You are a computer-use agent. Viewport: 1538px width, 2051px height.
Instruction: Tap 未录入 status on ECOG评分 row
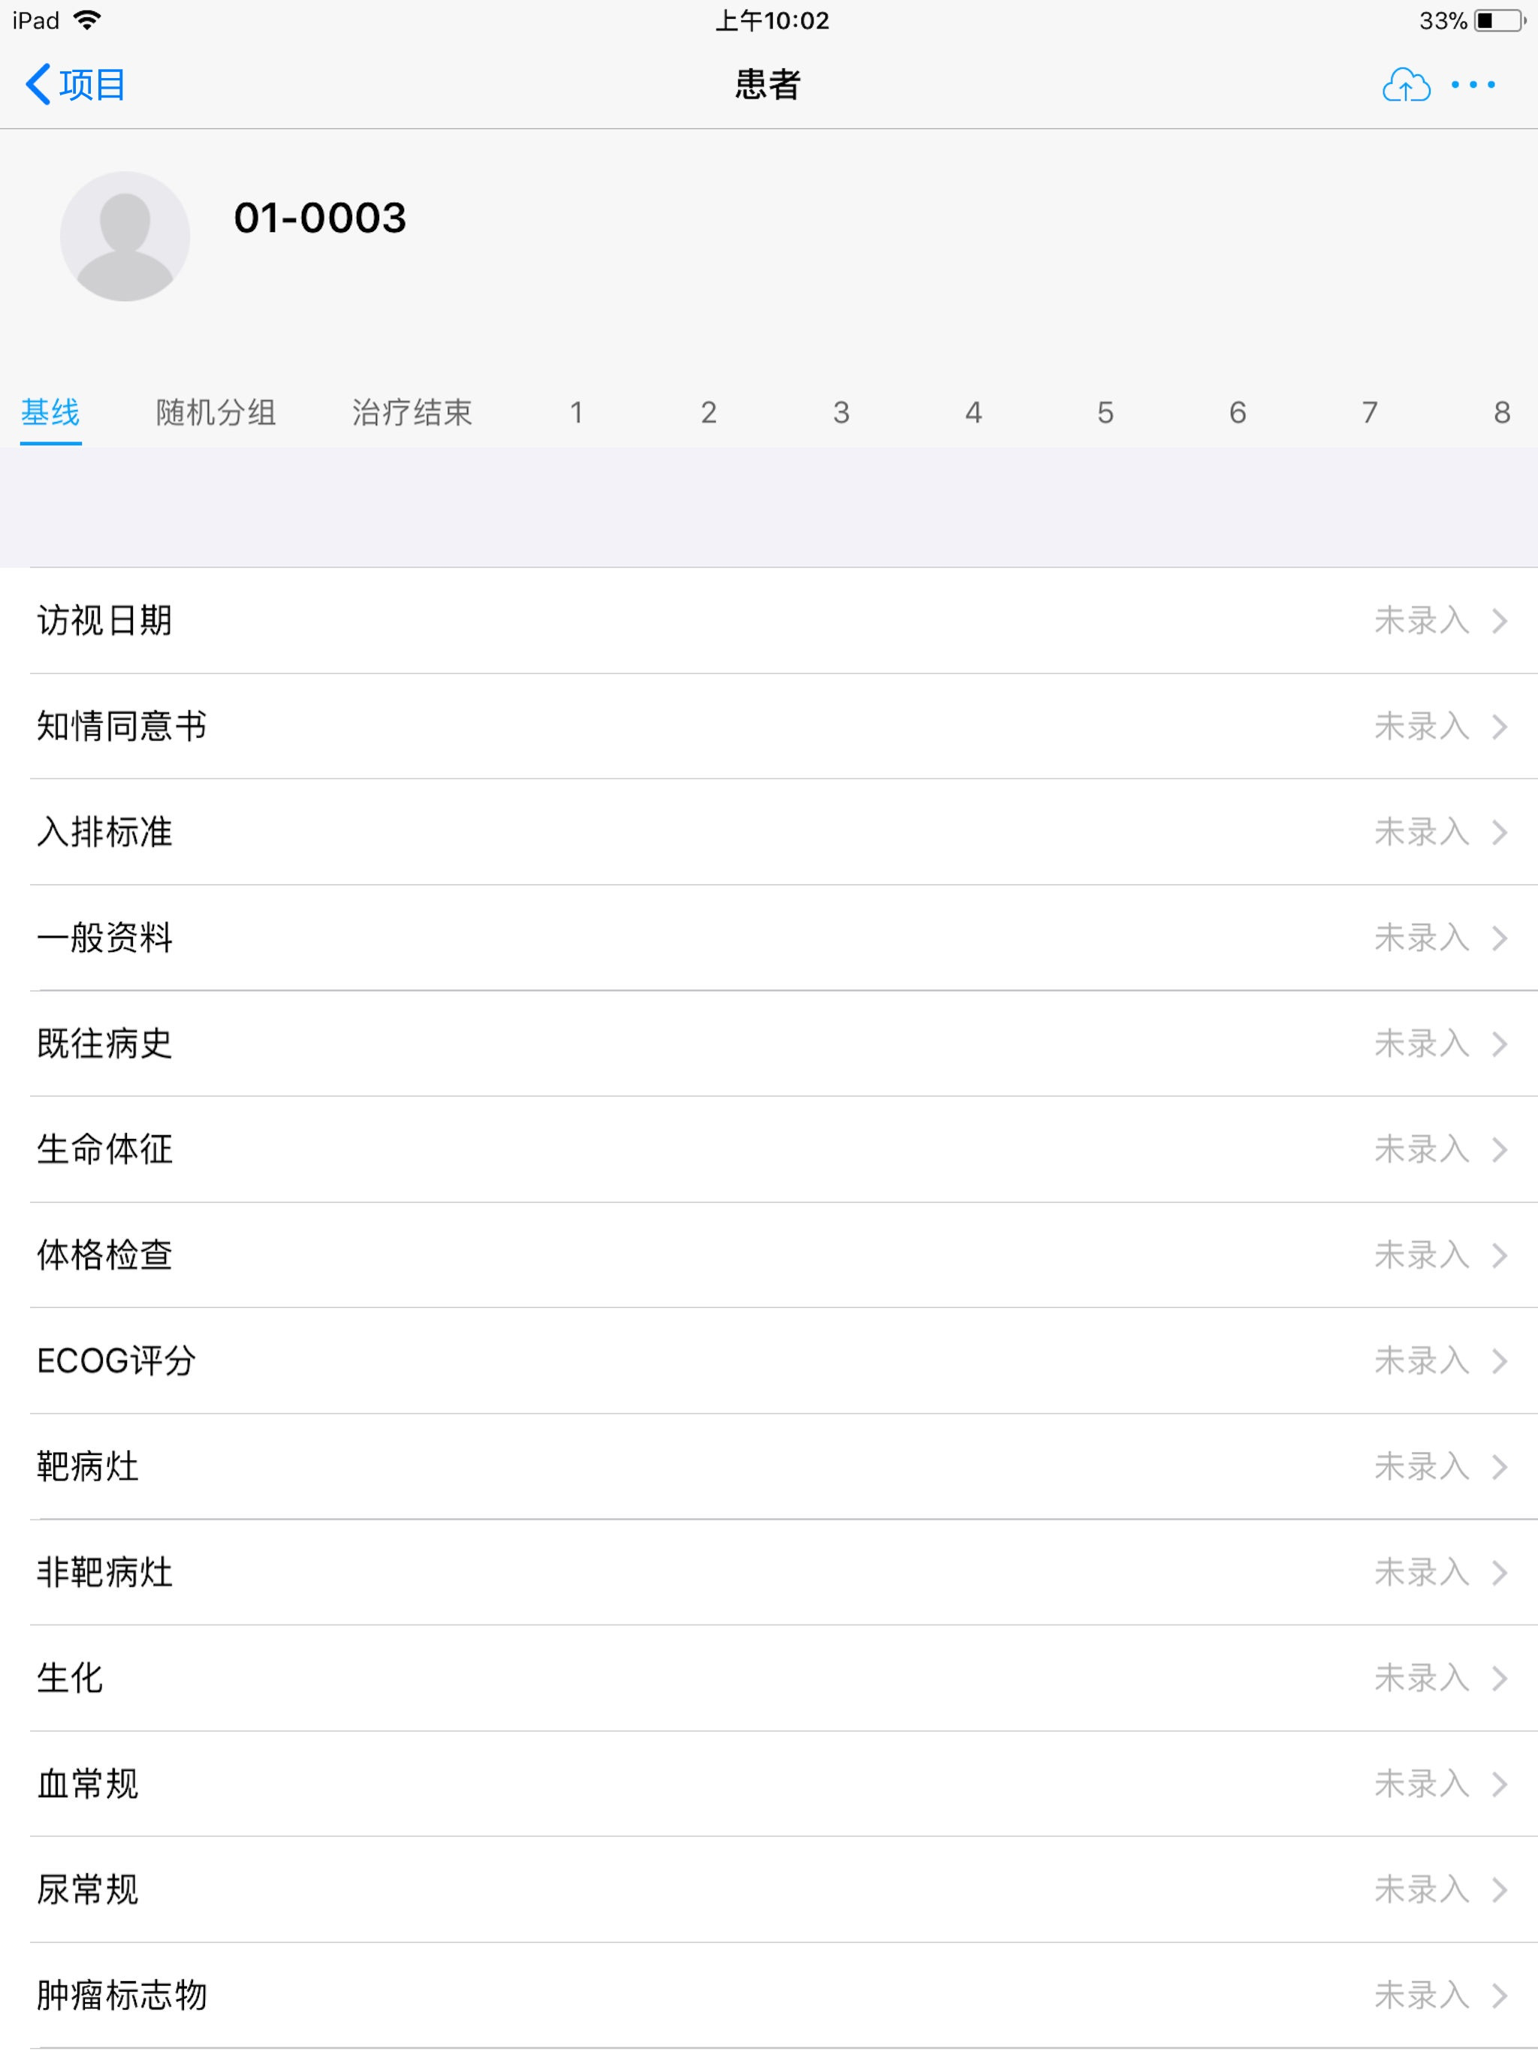pos(1422,1360)
